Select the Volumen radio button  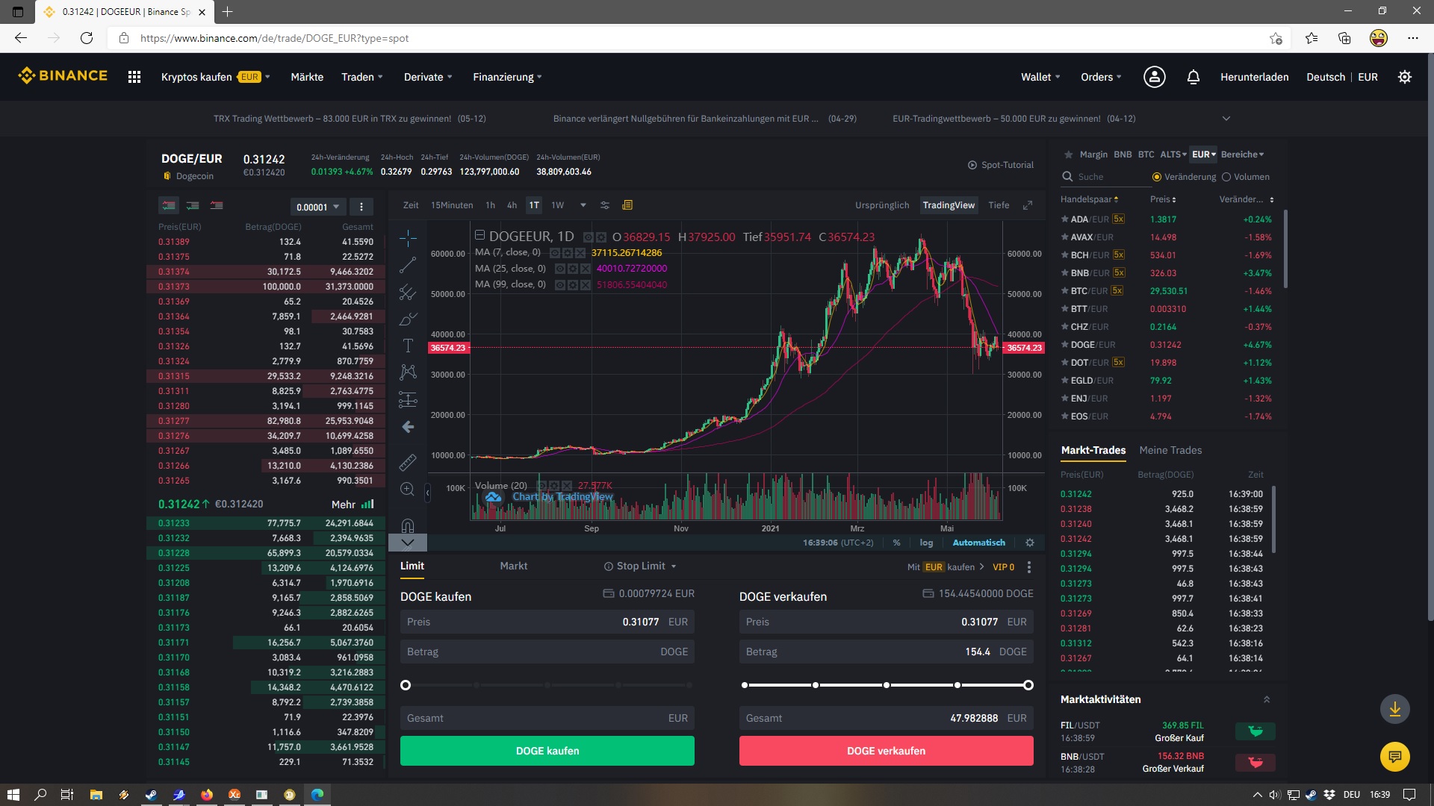1226,177
